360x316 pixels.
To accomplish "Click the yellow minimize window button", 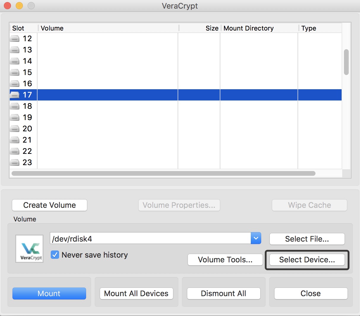I will pos(19,6).
